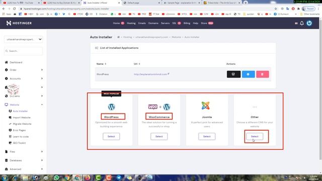Open the Hostinger logo home link
The height and width of the screenshot is (181, 322).
19,23
